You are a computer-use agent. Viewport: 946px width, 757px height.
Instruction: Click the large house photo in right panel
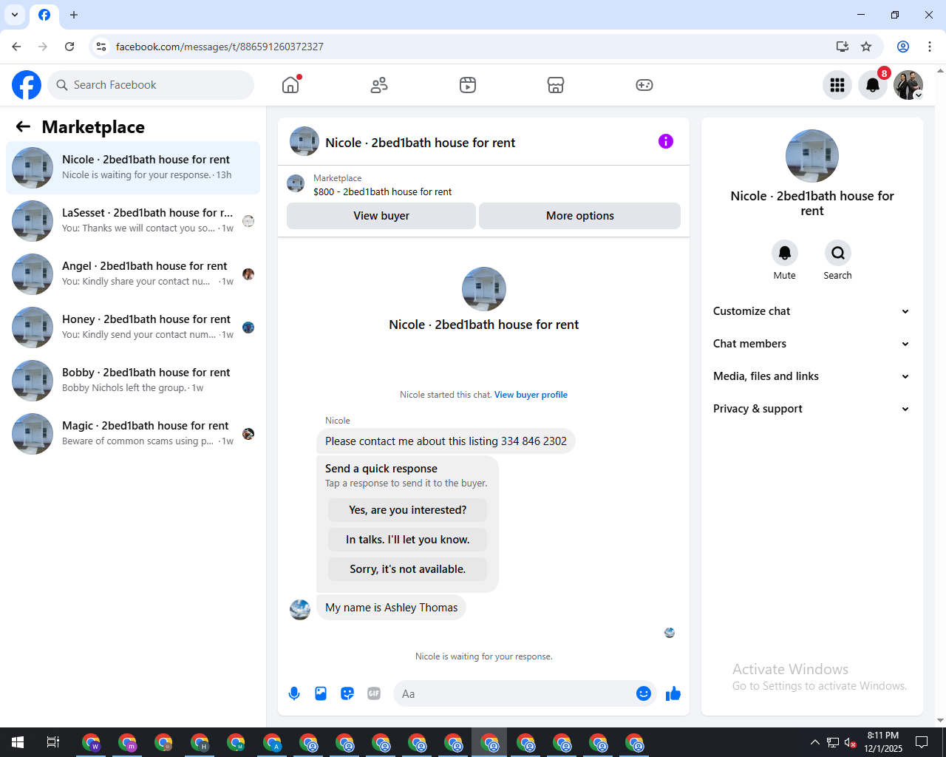click(x=812, y=156)
